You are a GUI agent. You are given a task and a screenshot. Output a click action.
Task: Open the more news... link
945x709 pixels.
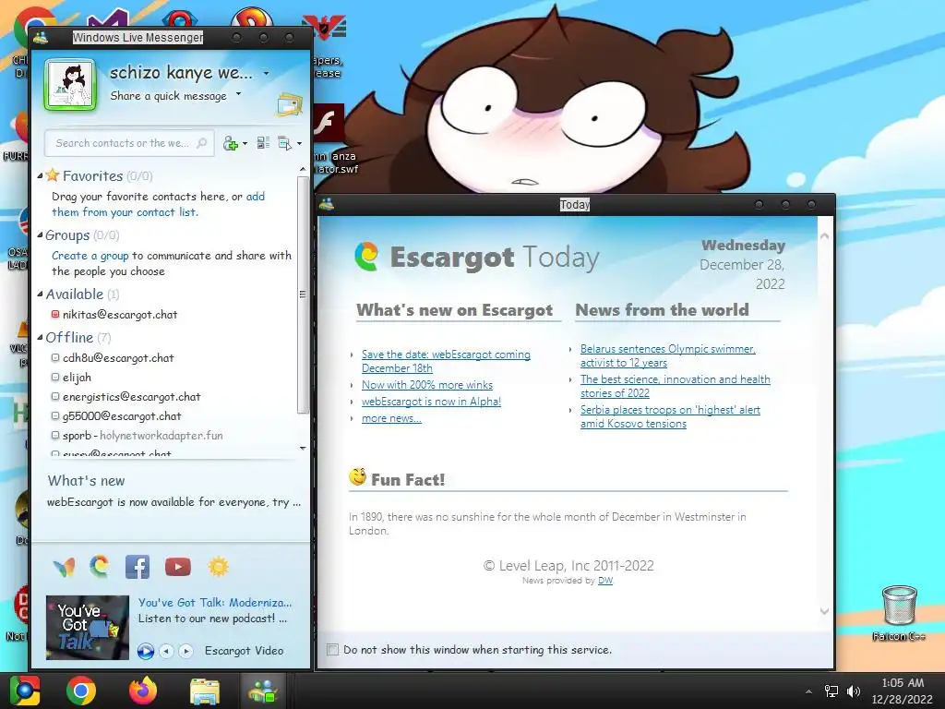391,418
